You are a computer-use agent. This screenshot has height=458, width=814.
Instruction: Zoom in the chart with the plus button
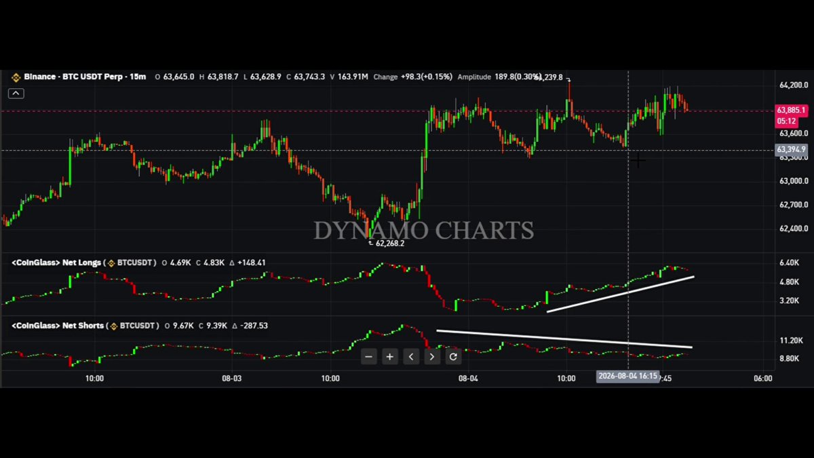pos(389,356)
